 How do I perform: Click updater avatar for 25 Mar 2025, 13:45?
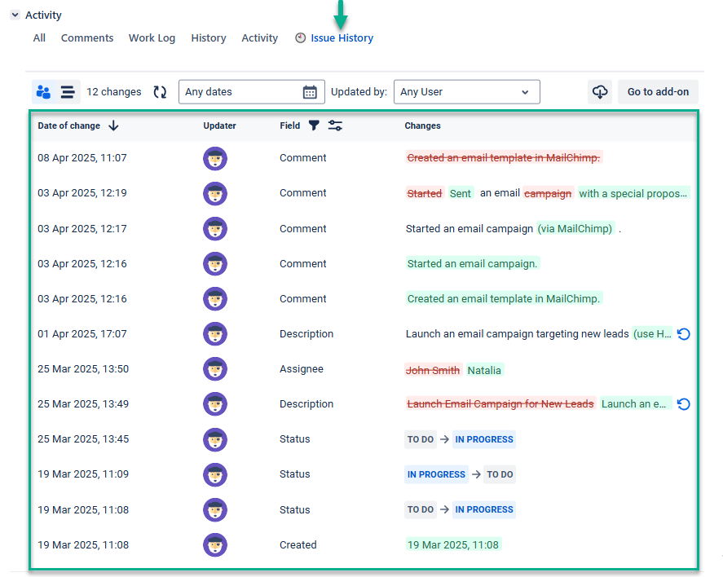pos(215,439)
